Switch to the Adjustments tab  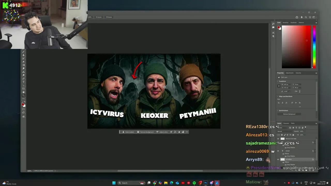pos(290,73)
